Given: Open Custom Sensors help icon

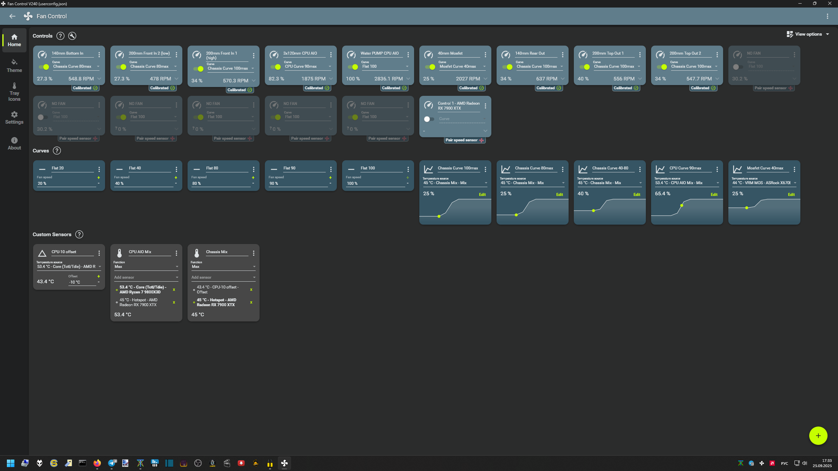Looking at the screenshot, I should [x=79, y=235].
